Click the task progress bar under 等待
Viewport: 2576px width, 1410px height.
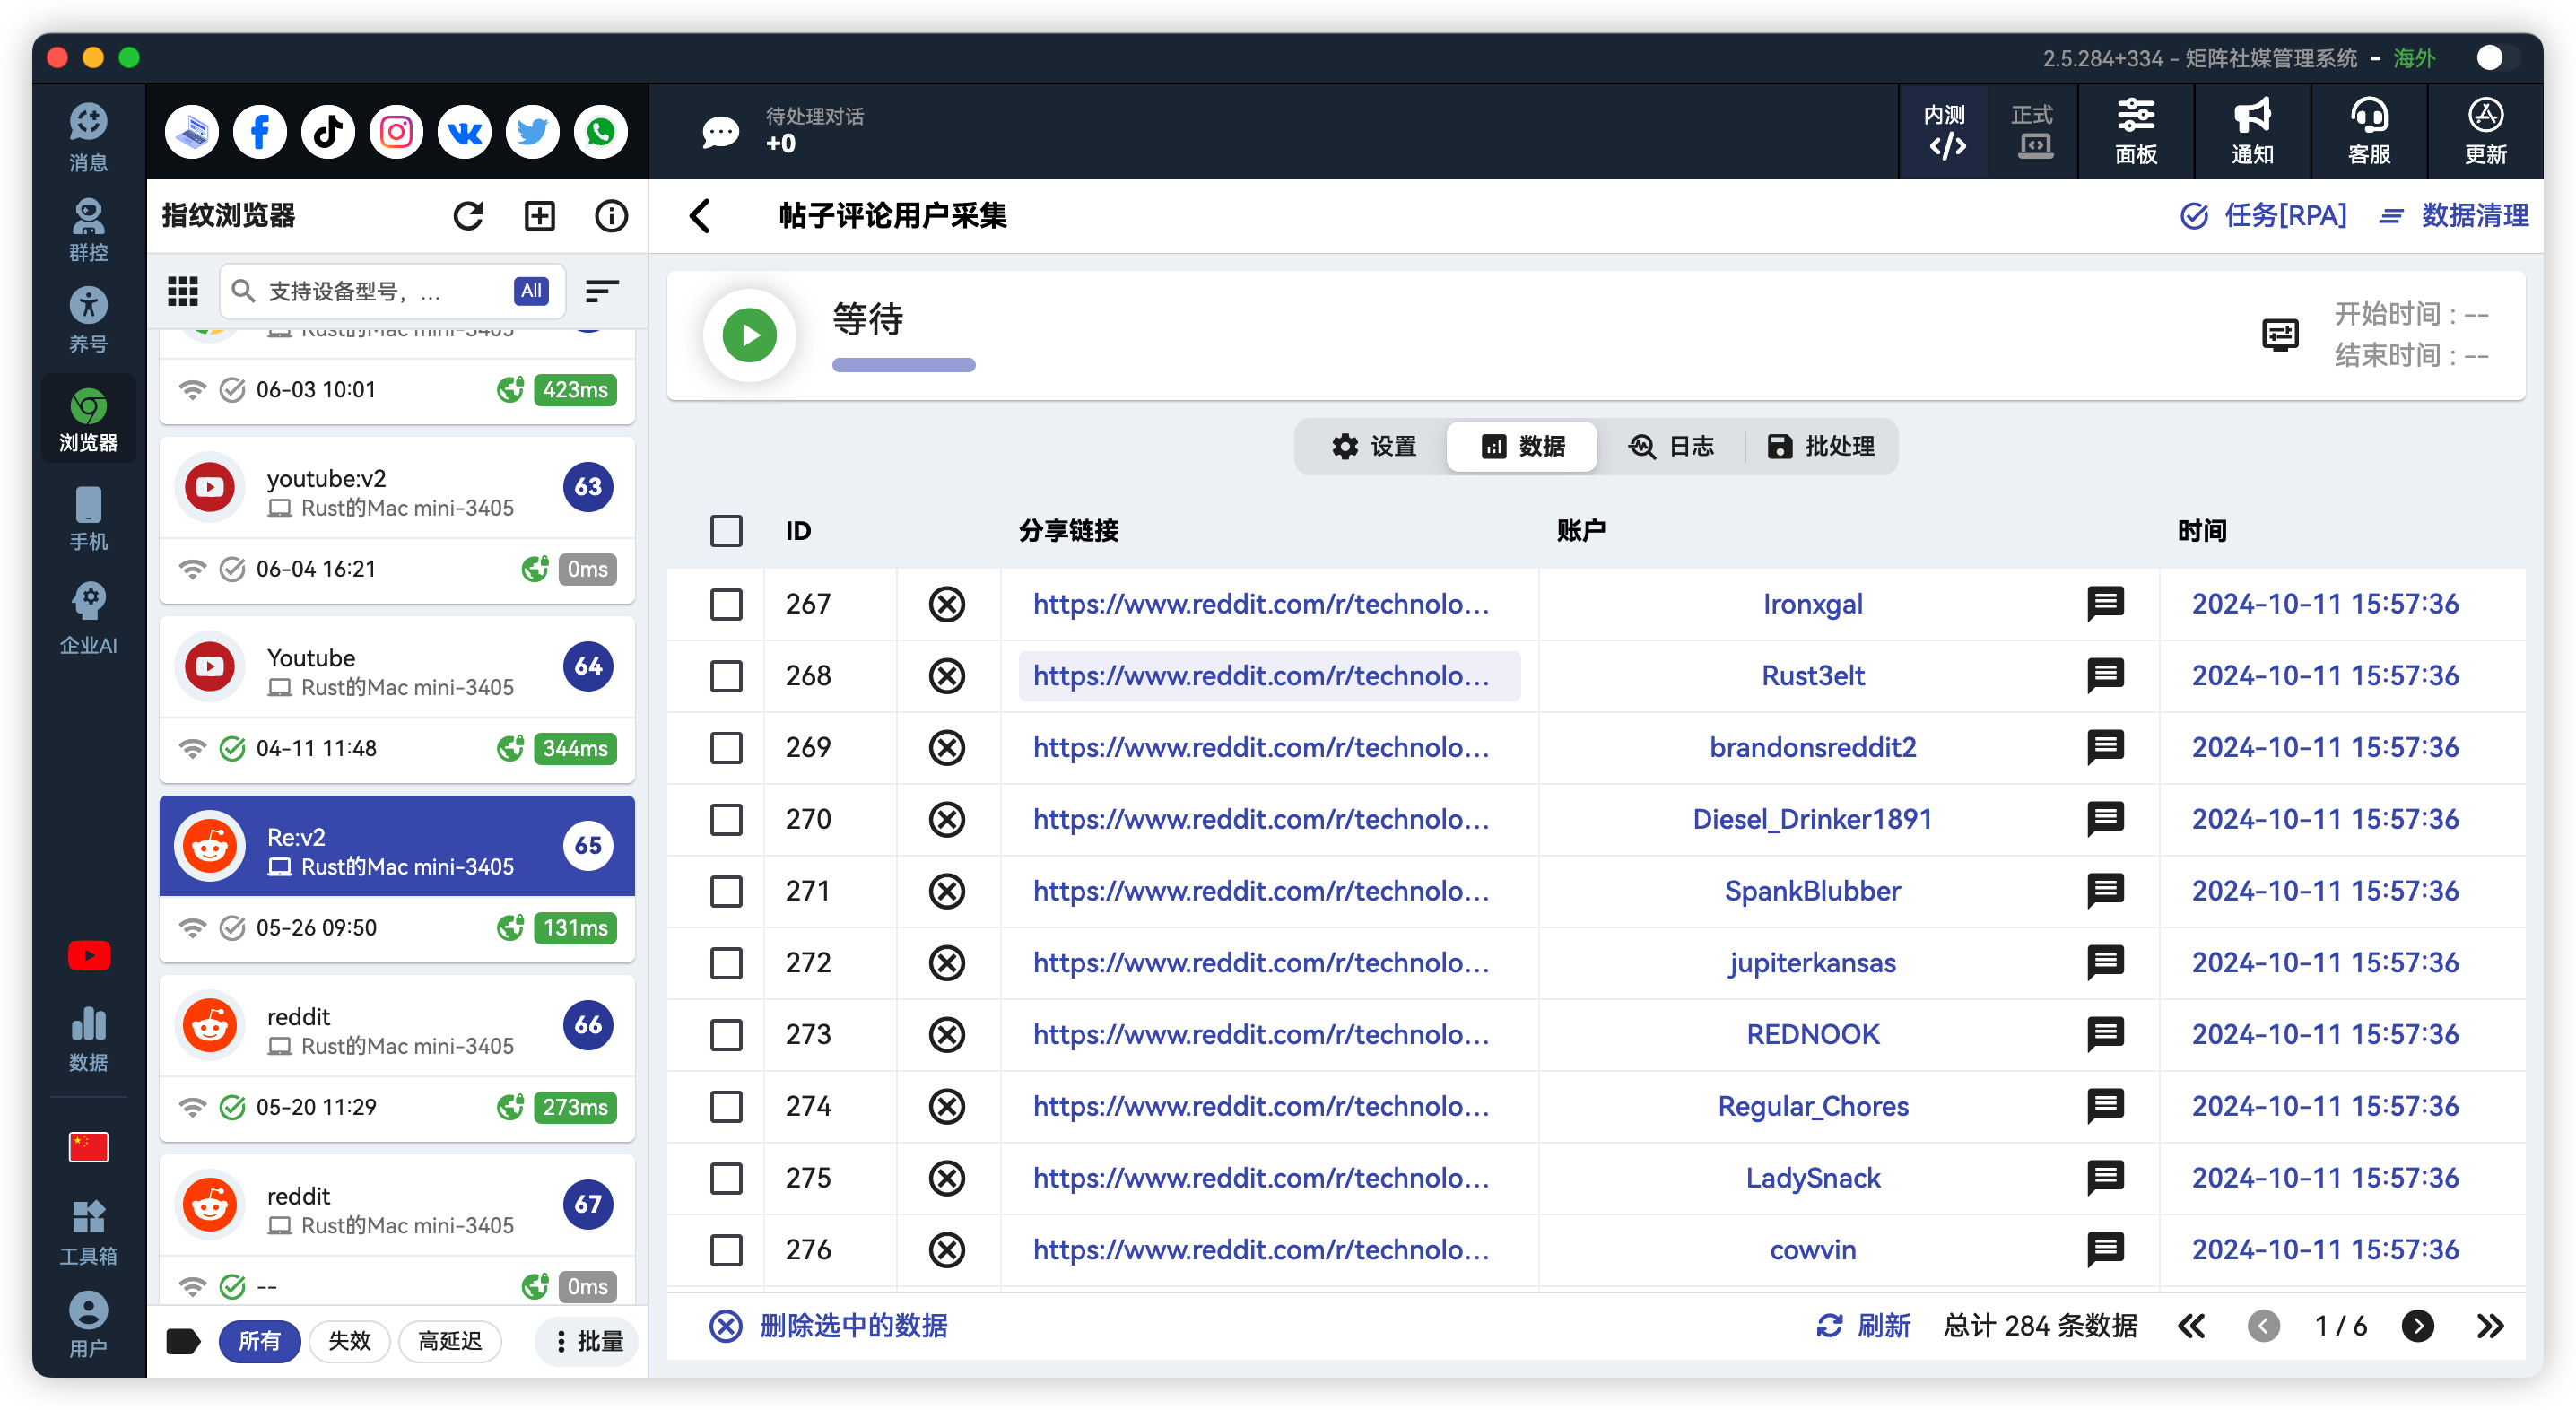pos(903,365)
